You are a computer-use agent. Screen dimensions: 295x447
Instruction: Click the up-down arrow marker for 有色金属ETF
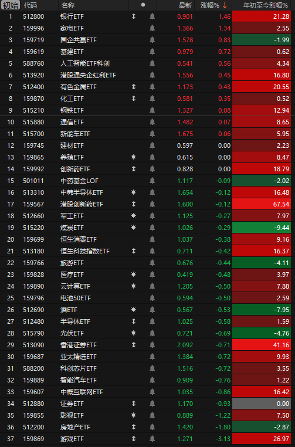pos(133,87)
